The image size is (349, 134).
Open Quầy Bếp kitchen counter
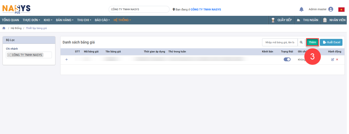pyautogui.click(x=281, y=20)
